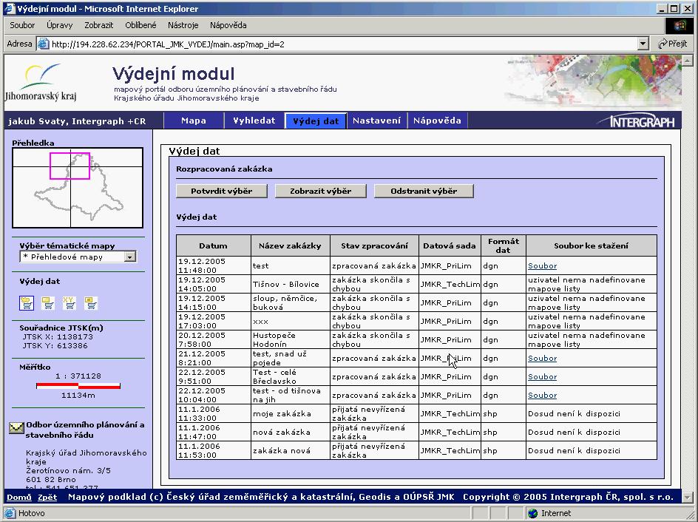Click into the address URL field
The image size is (698, 522).
point(343,44)
